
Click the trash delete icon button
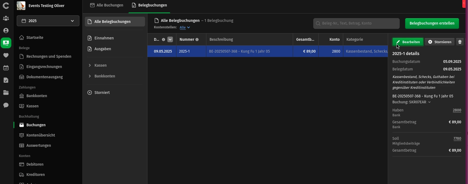[x=460, y=42]
